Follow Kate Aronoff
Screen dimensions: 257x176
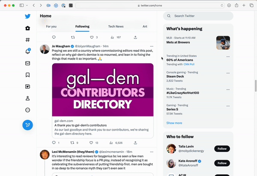[222, 163]
